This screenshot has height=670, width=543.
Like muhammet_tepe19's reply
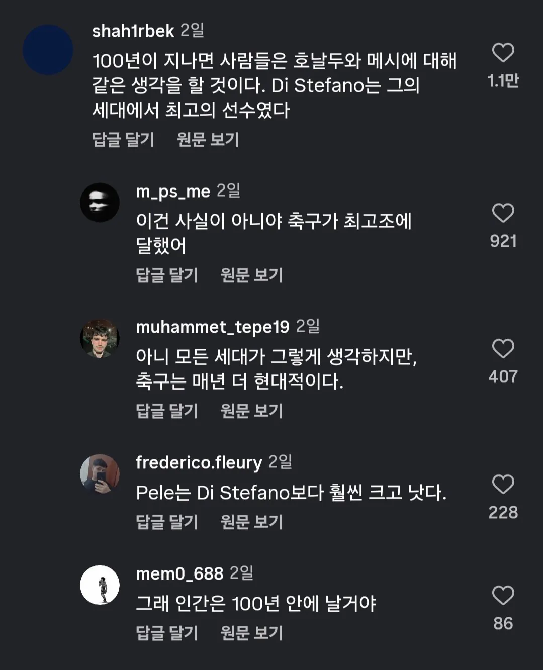click(503, 349)
